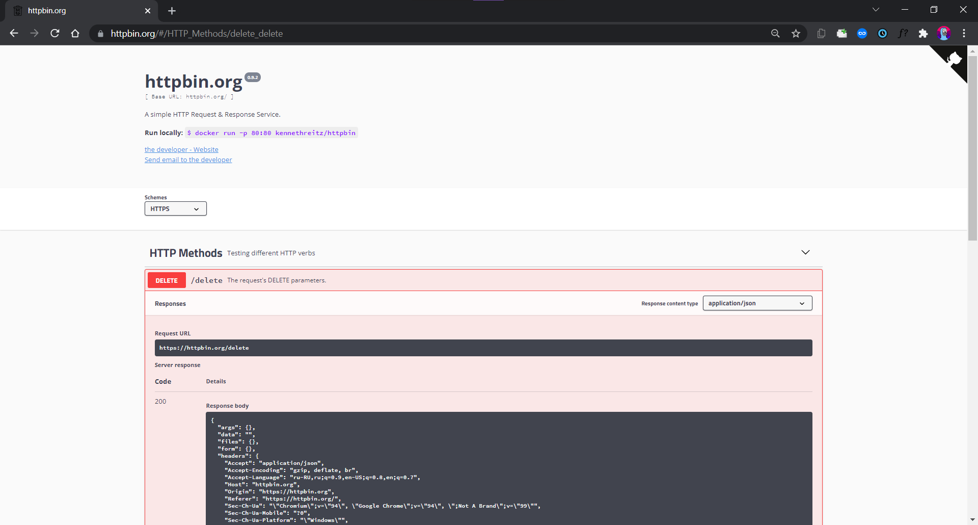Click the Response body JSON block
978x525 pixels.
coord(509,468)
